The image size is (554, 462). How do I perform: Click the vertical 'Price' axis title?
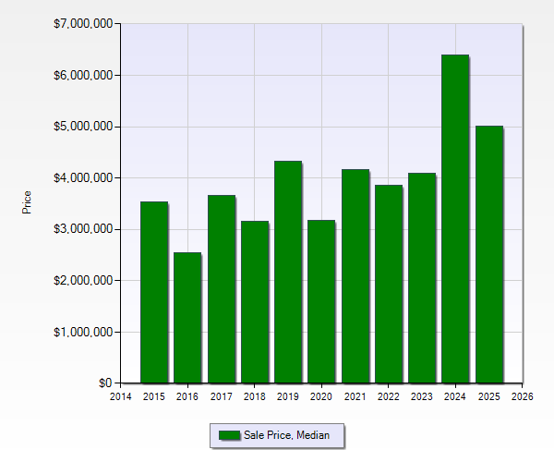coord(27,202)
